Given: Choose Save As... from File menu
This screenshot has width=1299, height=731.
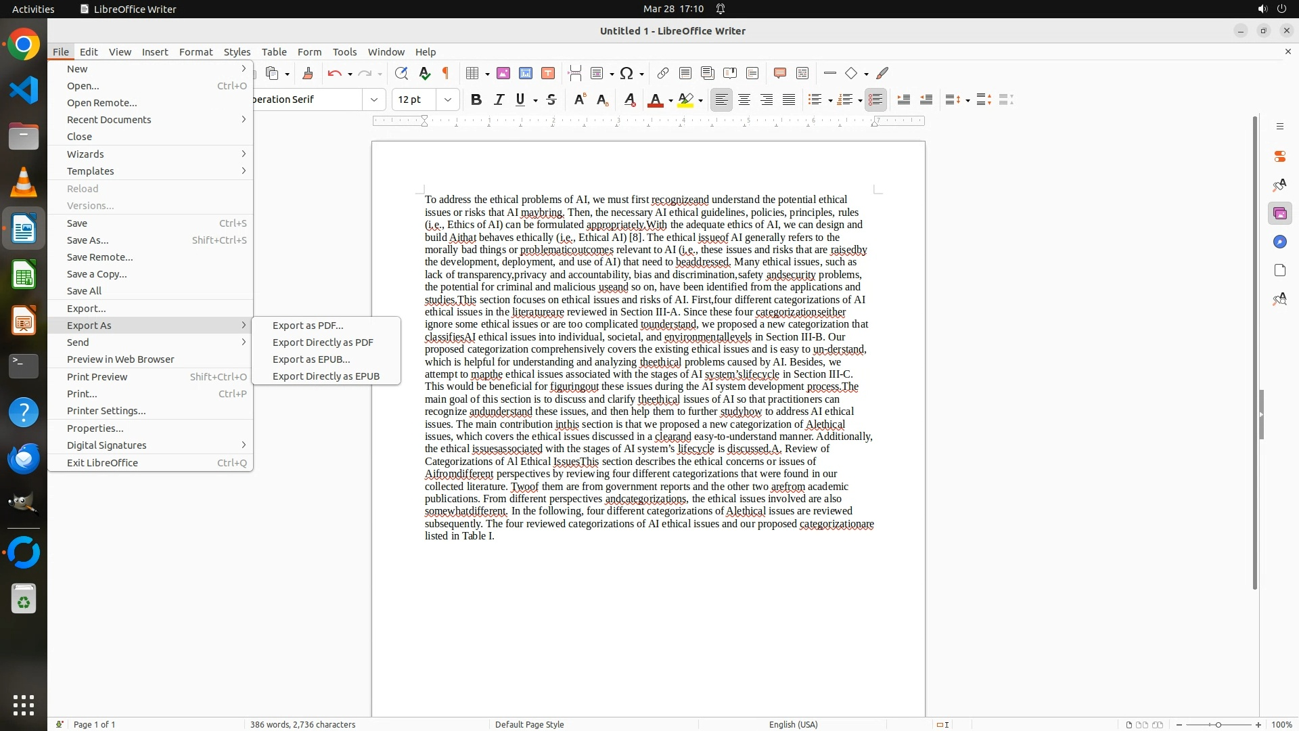Looking at the screenshot, I should point(88,240).
